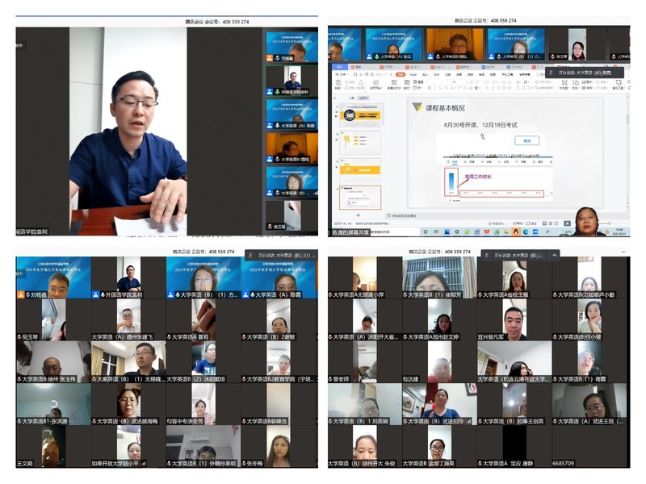Click the Cortana circle on the taskbar
Viewport: 646px width, 484px height.
point(426,232)
